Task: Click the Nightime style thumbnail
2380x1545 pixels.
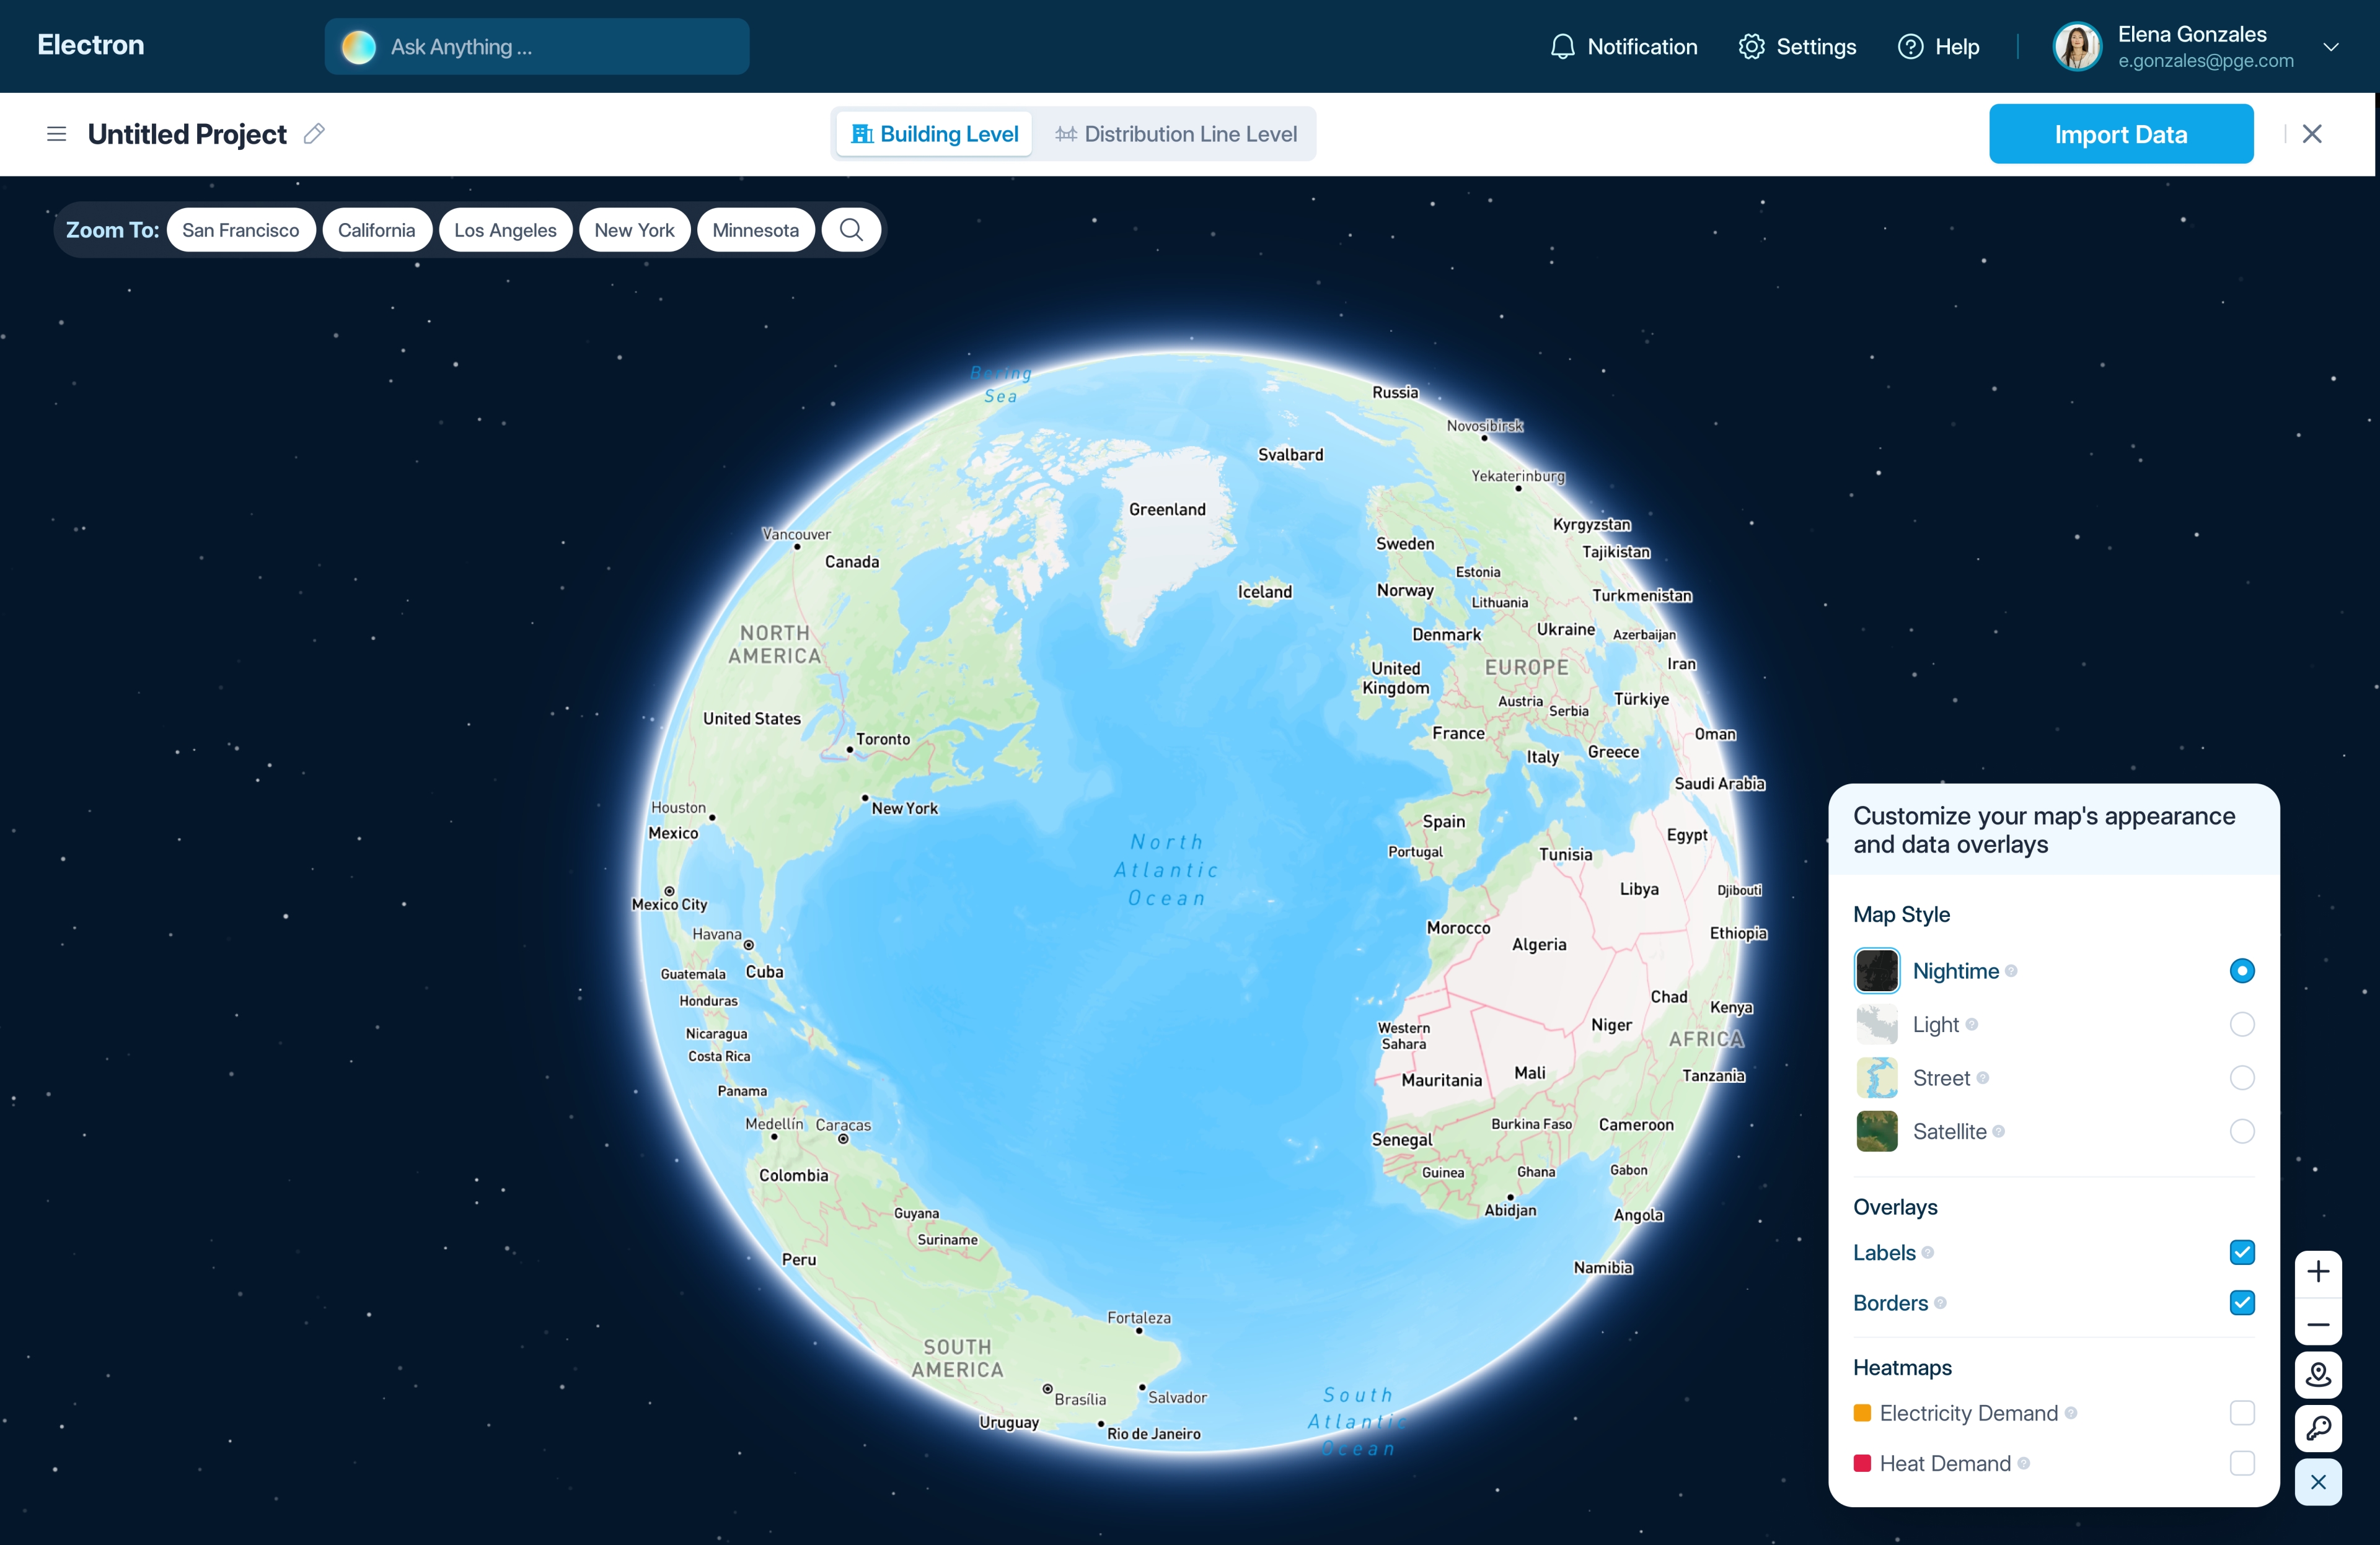Action: click(1876, 970)
